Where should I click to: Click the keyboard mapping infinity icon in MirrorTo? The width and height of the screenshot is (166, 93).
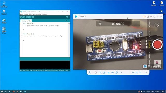point(100,73)
